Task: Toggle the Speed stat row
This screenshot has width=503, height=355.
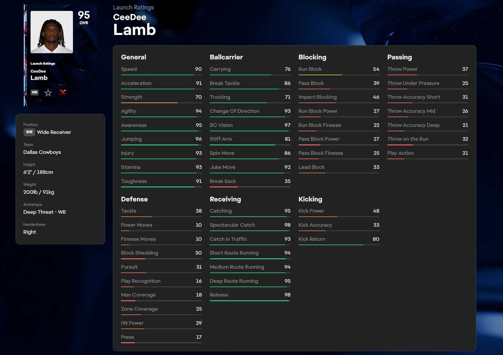Action: coord(161,69)
